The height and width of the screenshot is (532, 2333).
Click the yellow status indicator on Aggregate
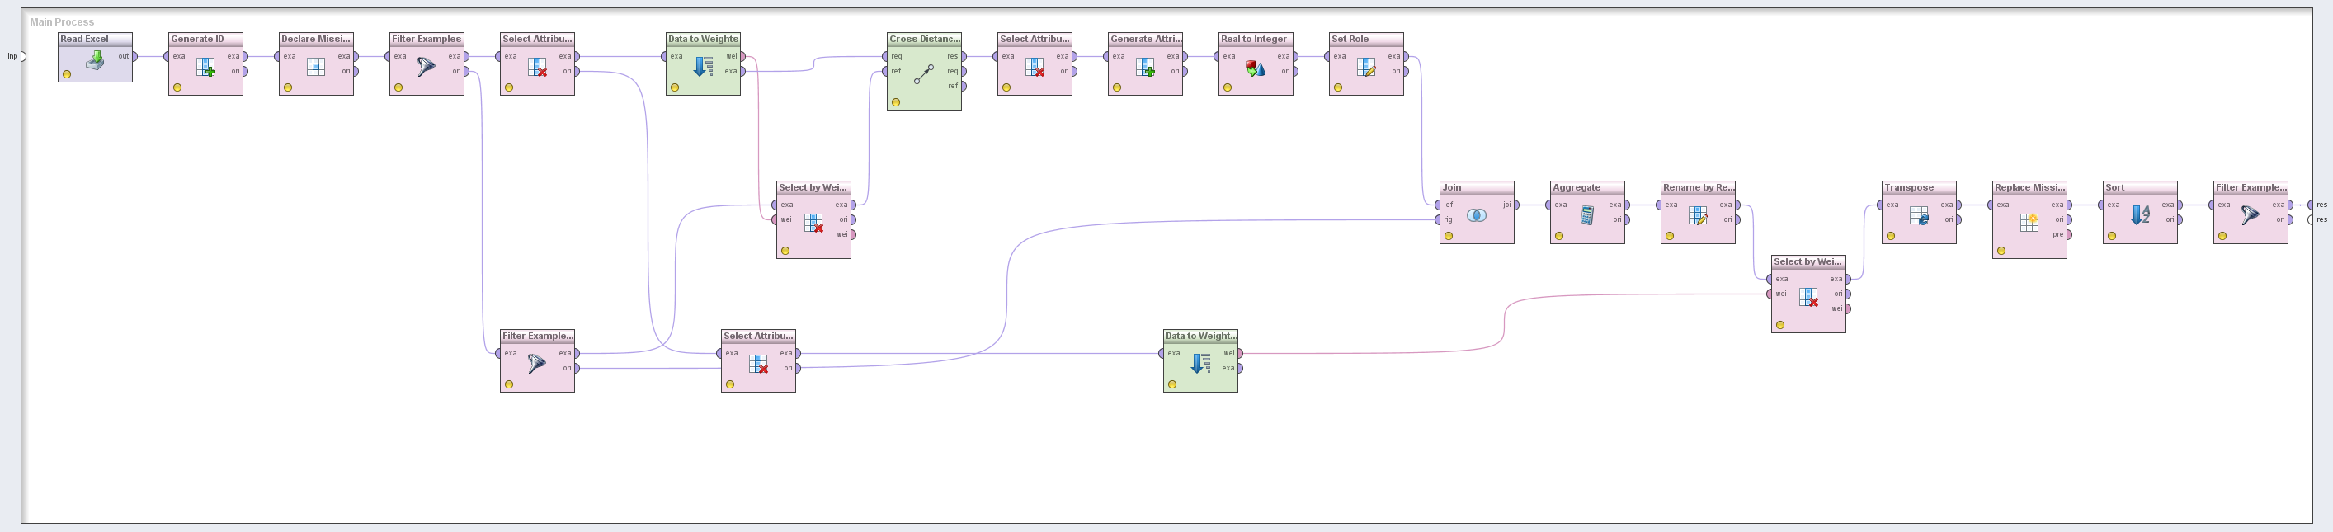pos(1558,236)
